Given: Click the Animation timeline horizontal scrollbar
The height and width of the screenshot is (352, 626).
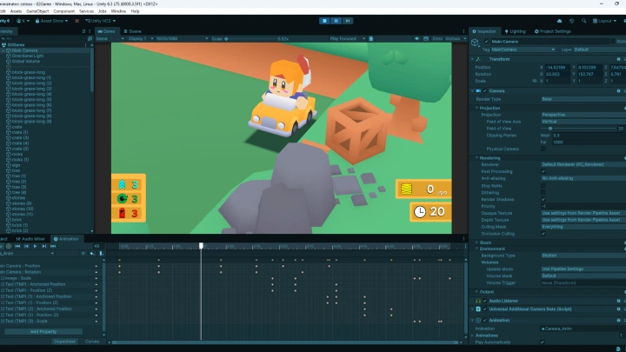Looking at the screenshot, I should click(285, 342).
